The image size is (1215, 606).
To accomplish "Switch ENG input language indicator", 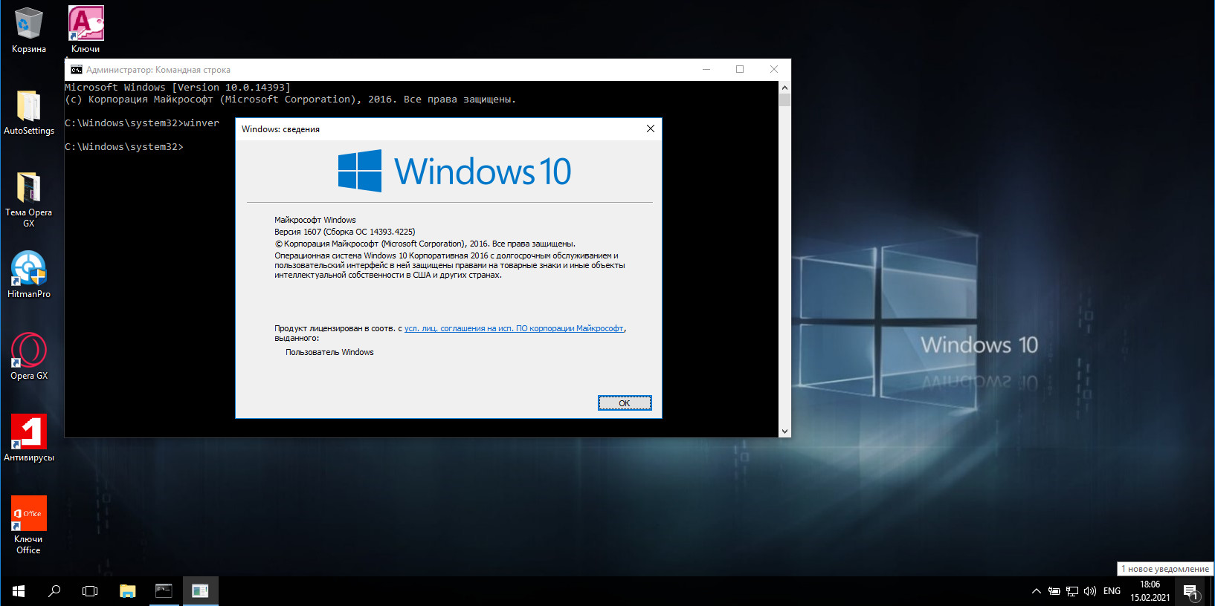I will click(1112, 592).
